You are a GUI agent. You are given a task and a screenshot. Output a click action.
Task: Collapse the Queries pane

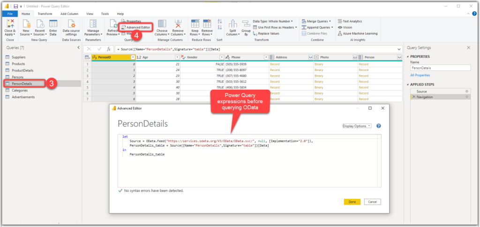(78, 48)
